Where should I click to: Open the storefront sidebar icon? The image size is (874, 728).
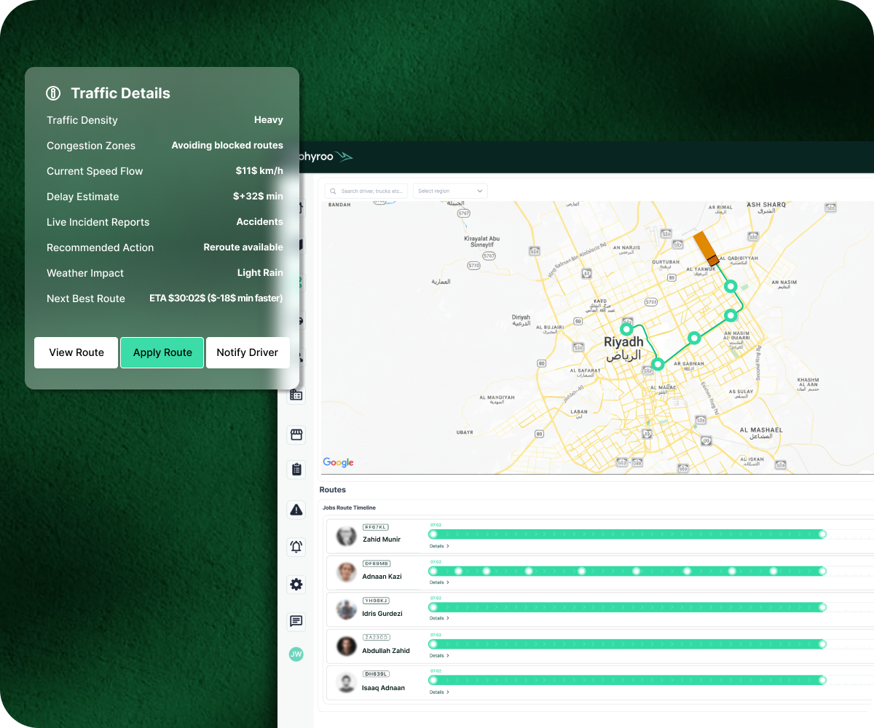(296, 435)
